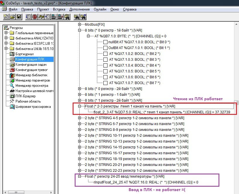Click the Менеджер библиотек books icon
This screenshot has height=194, width=239.
12,75
